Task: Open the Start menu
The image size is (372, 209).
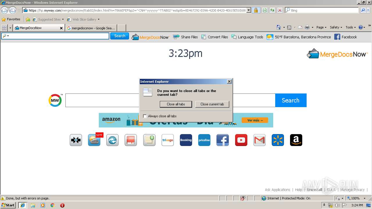Action: click(8, 205)
